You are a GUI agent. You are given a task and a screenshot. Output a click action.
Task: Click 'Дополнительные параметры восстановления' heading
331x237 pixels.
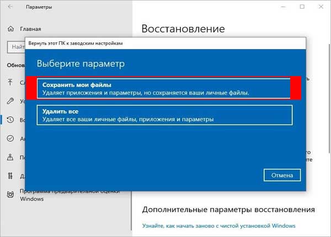(228, 209)
